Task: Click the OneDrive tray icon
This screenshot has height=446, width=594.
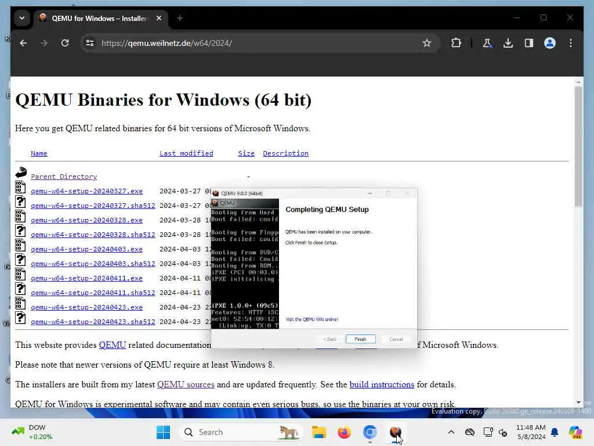Action: pos(470,432)
